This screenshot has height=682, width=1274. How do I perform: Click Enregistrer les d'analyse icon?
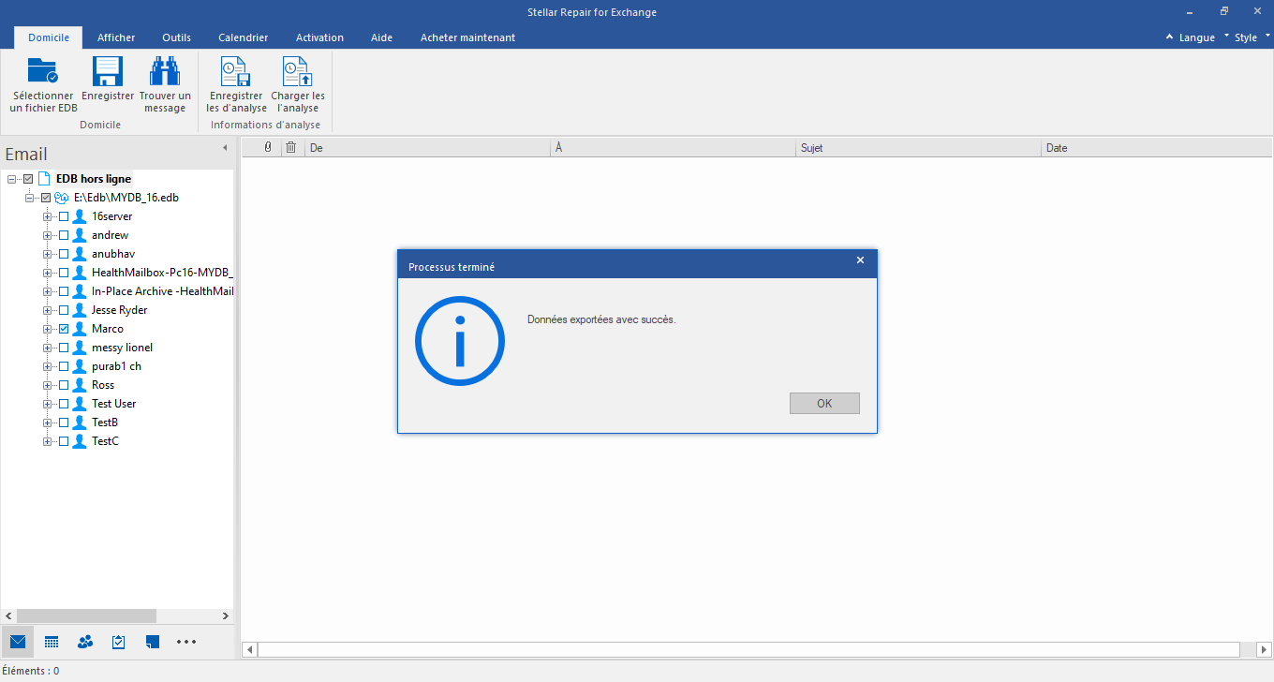pos(234,71)
